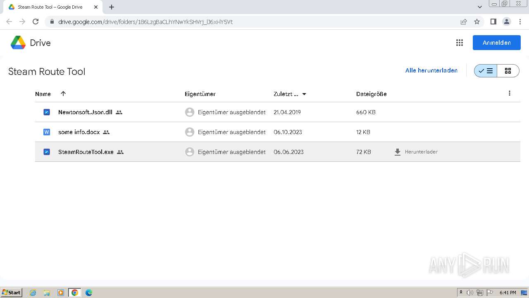Open the Chrome side panel
Screen dimensions: 529x298
pos(493,22)
